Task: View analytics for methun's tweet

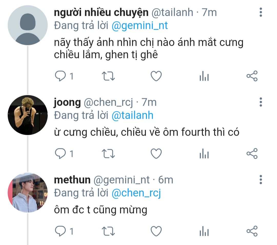Action: pyautogui.click(x=204, y=231)
